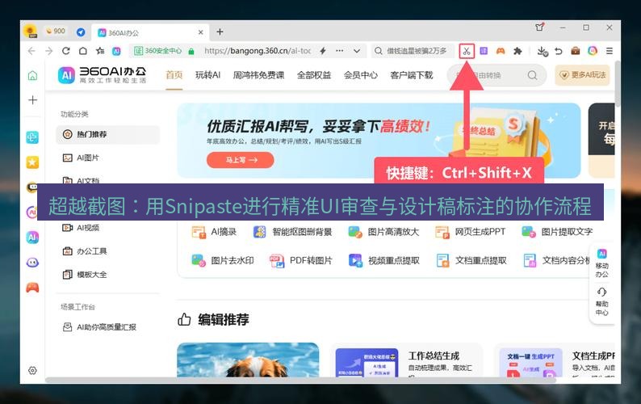The height and width of the screenshot is (404, 641).
Task: Click the 360安全中心 site badge
Action: click(158, 51)
